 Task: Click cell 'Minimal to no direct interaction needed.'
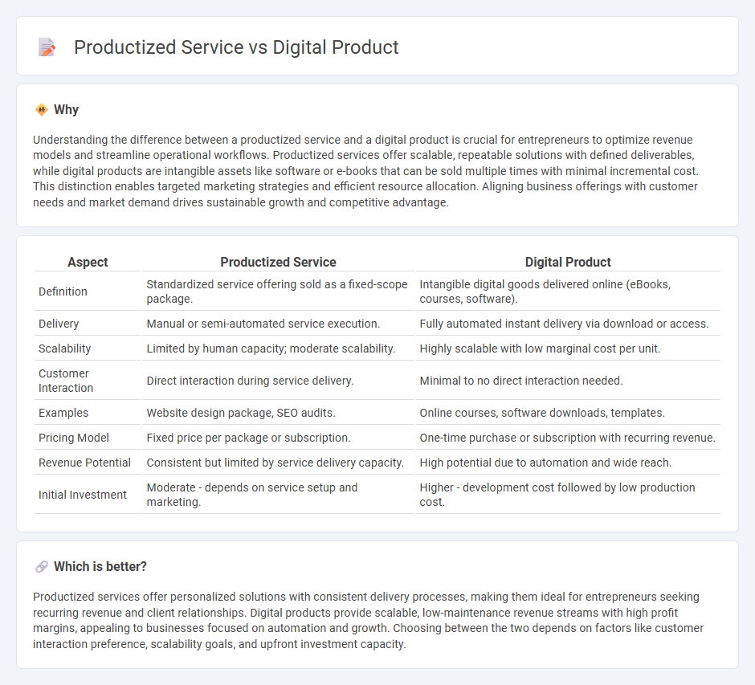(568, 381)
